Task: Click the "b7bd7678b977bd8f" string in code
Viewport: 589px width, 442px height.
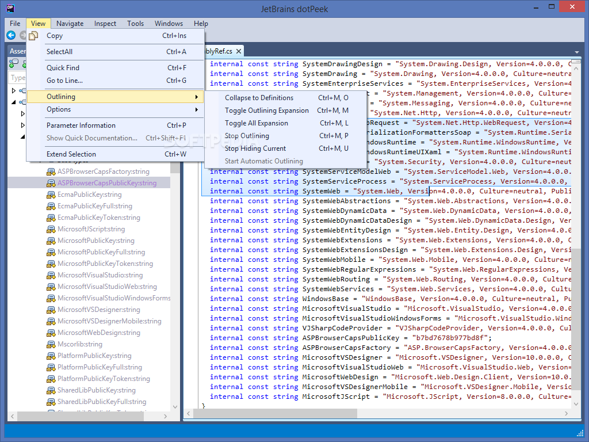Action: [x=450, y=338]
